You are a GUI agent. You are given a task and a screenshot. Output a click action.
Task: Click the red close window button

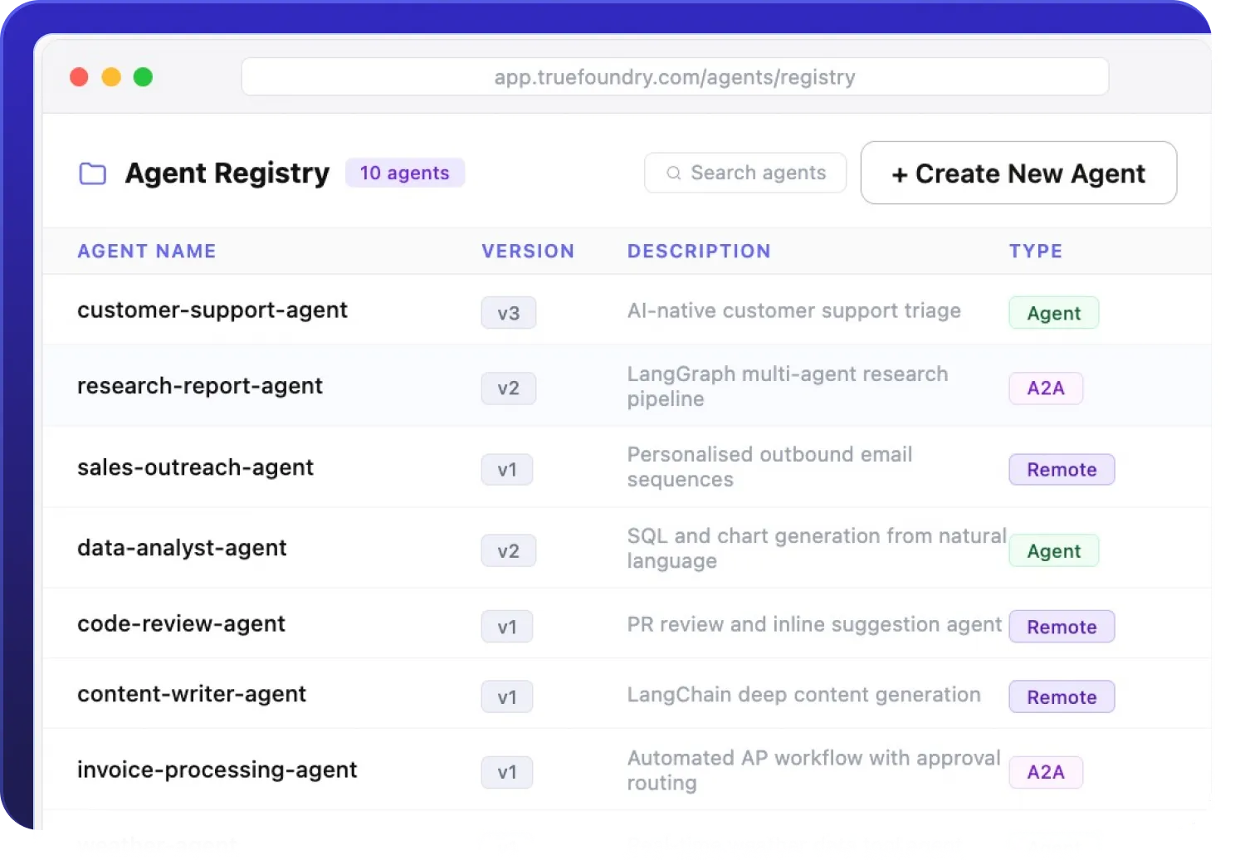tap(80, 77)
